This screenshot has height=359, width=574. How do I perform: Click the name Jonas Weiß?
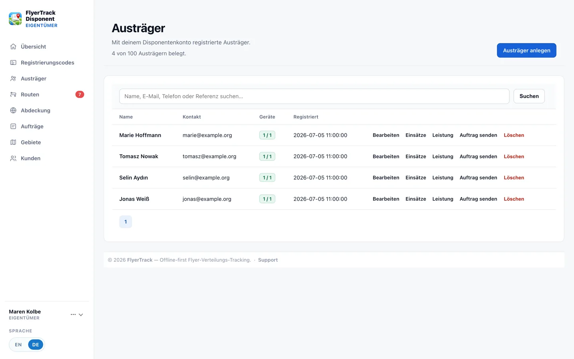pos(134,199)
